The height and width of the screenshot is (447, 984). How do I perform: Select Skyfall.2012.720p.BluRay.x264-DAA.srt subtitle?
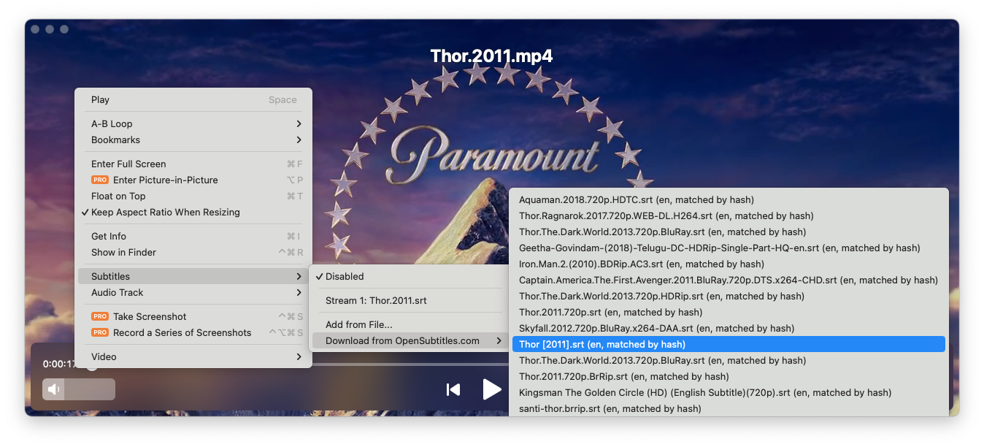pyautogui.click(x=729, y=328)
